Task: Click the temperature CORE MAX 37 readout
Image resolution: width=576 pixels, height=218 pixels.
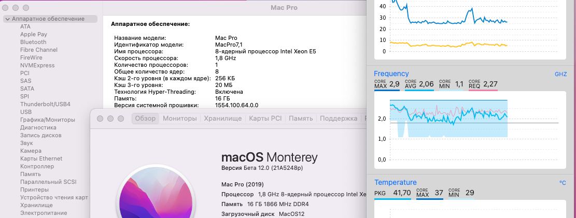Action: coord(430,193)
